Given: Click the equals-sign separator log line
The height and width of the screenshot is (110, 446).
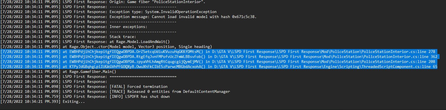Looking at the screenshot, I should (x=88, y=77).
